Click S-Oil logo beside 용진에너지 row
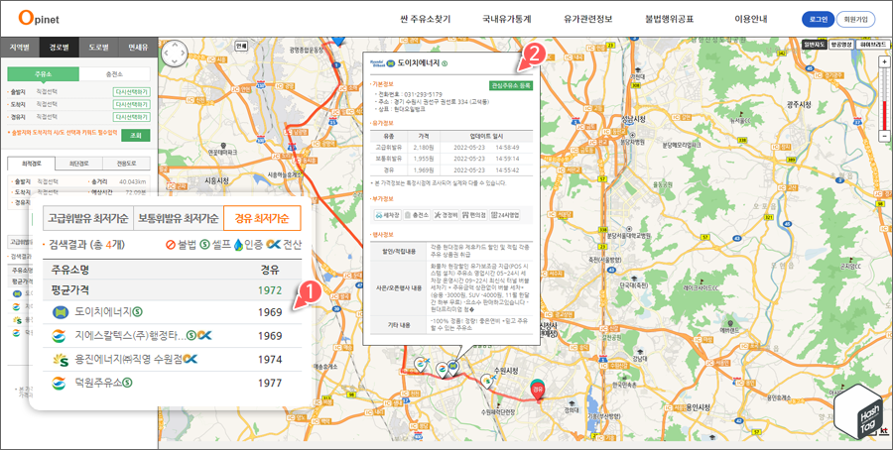This screenshot has height=450, width=893. [x=60, y=360]
